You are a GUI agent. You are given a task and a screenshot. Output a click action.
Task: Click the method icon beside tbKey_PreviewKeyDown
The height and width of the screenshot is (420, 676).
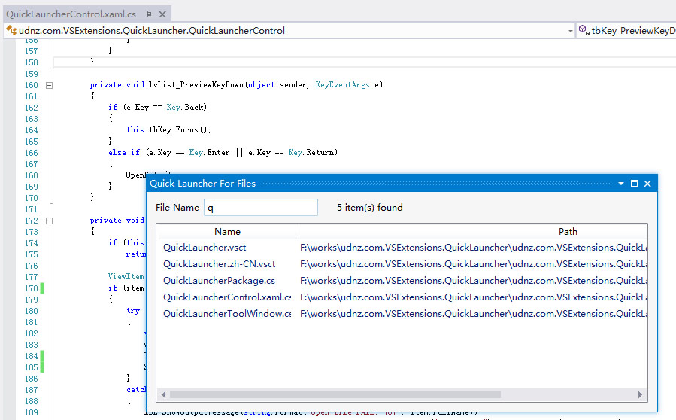tap(584, 30)
